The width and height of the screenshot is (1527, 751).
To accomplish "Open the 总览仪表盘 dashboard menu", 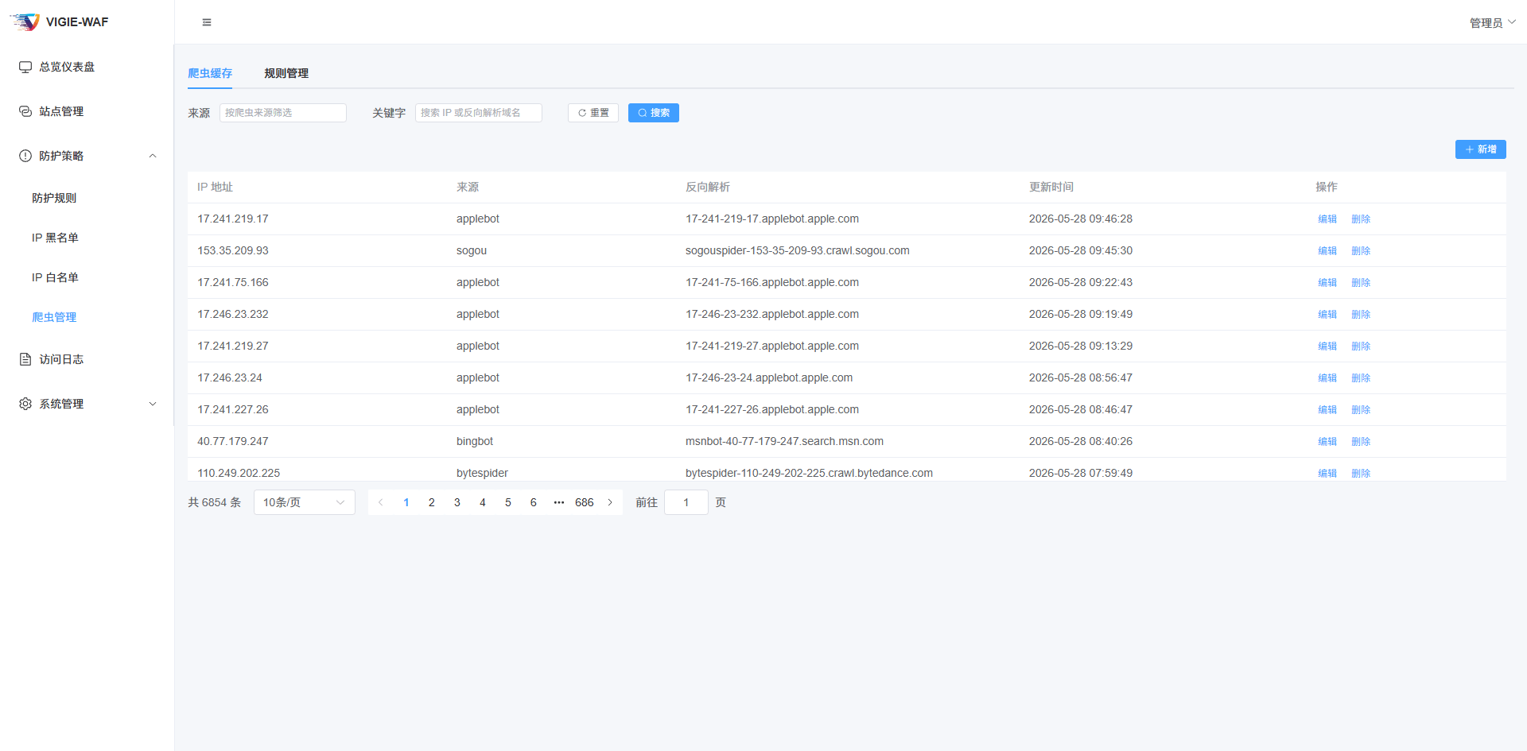I will pos(87,67).
